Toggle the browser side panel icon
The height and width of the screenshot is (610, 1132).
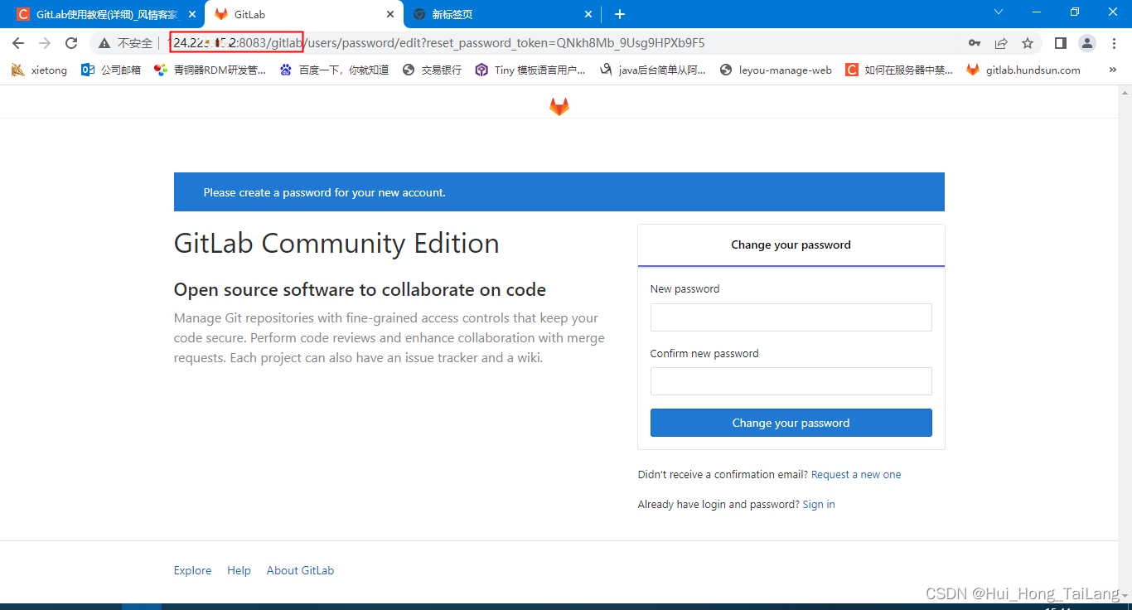tap(1060, 43)
